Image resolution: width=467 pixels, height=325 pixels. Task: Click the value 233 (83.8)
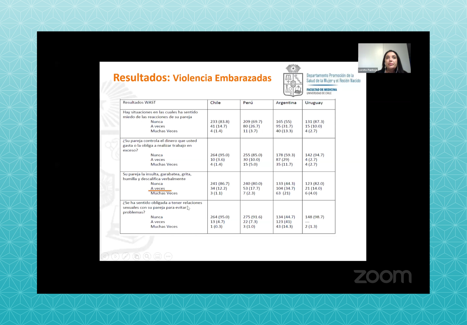[220, 122]
